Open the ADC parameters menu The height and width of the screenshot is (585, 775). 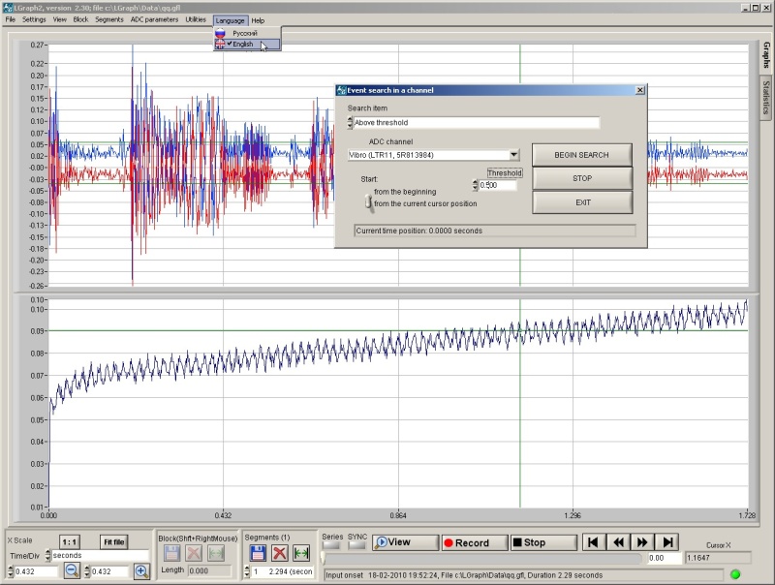pos(154,19)
